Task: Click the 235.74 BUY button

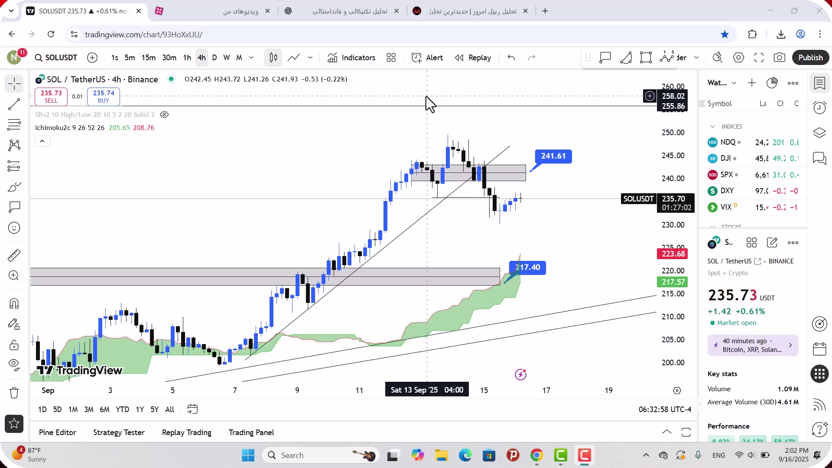Action: pos(104,97)
